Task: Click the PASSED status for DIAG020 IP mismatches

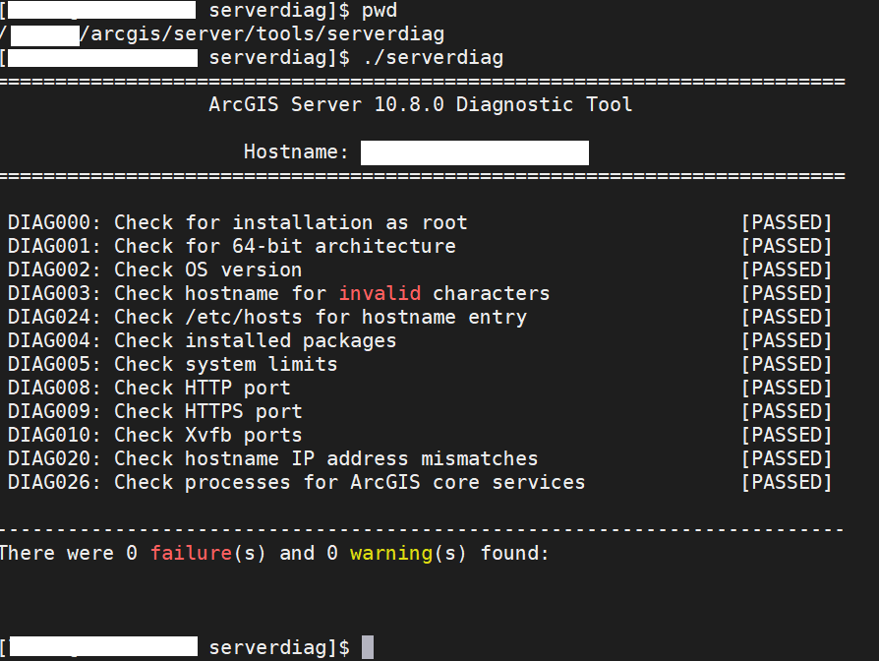Action: (x=786, y=458)
